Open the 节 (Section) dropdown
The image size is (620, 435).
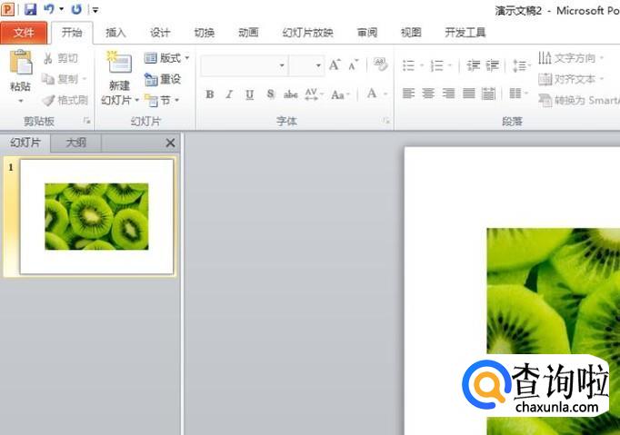162,101
